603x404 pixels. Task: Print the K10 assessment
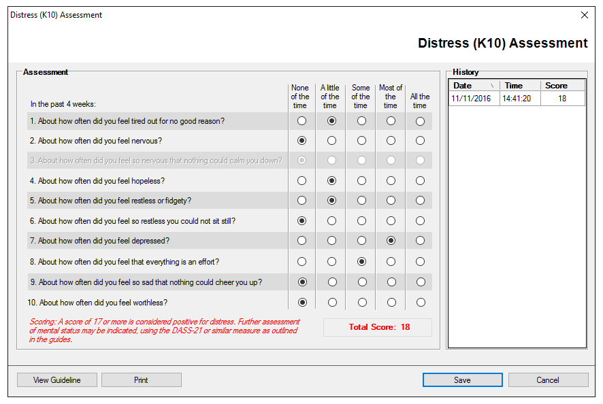click(141, 380)
